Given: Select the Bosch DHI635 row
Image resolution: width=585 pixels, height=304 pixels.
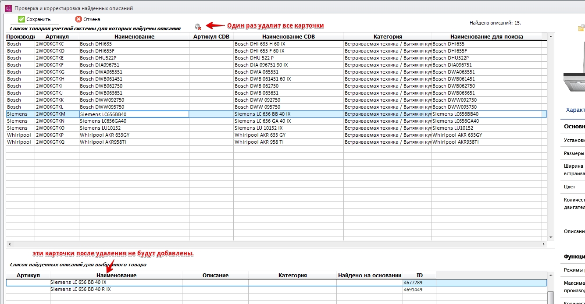Looking at the screenshot, I should tap(276, 44).
